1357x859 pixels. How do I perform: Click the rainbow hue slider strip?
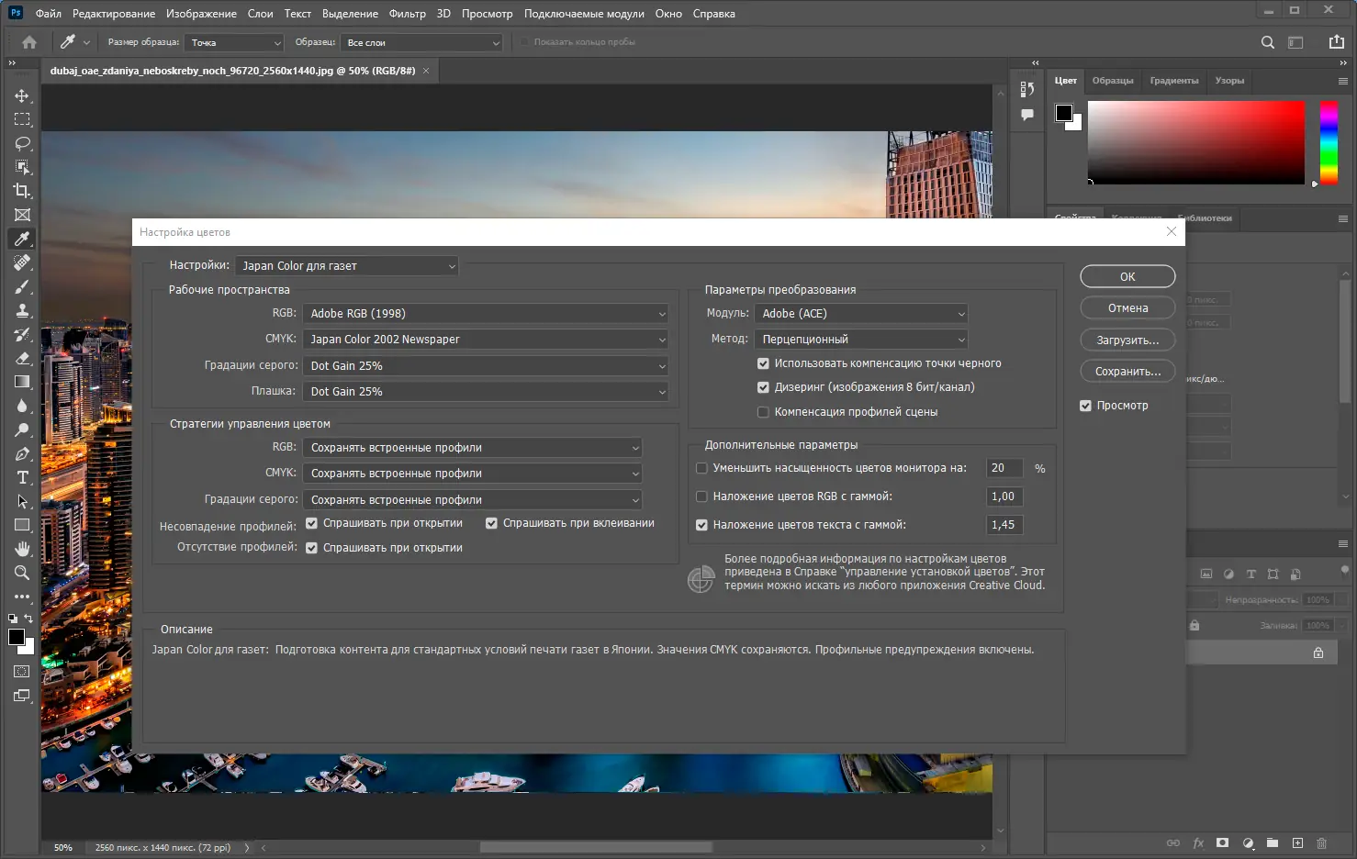point(1329,142)
